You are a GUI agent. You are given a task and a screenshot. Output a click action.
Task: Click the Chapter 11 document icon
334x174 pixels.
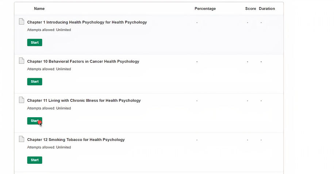[22, 100]
